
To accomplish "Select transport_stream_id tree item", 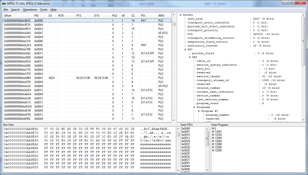I will [213, 80].
